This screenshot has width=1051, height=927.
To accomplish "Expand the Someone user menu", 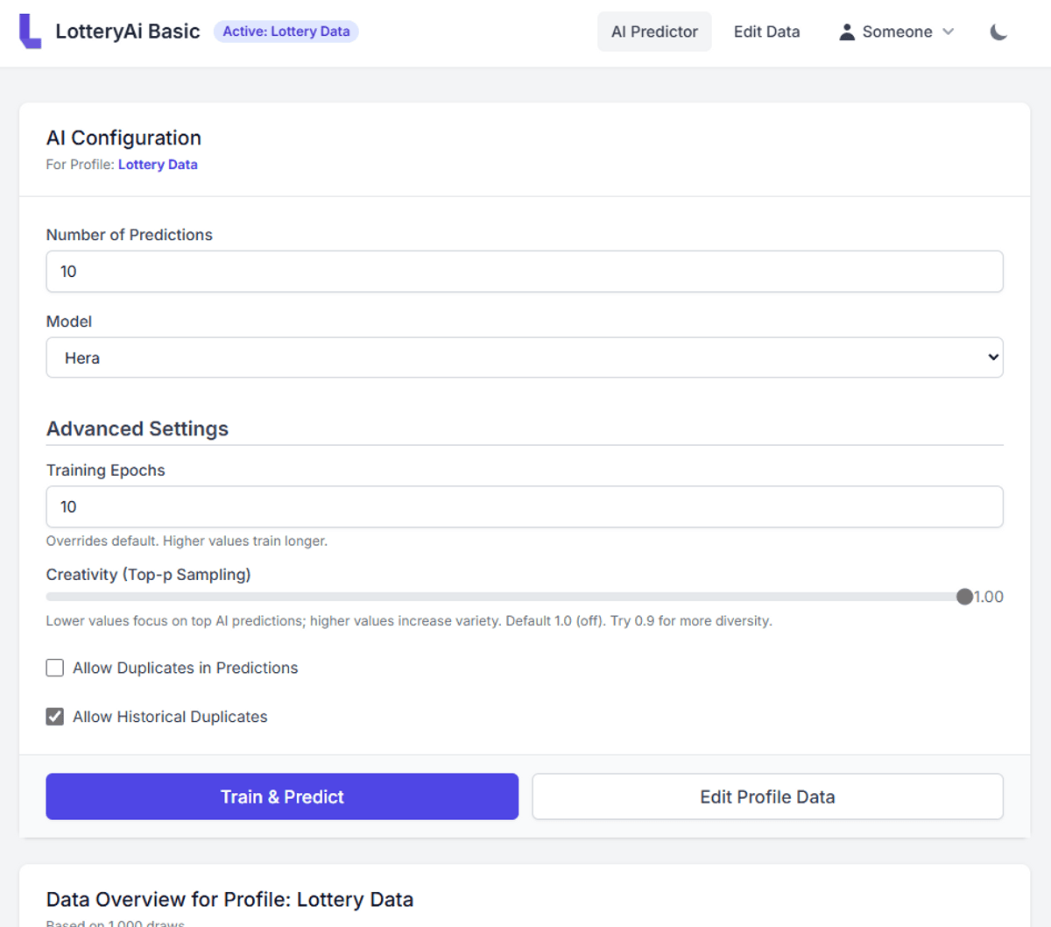I will tap(896, 32).
